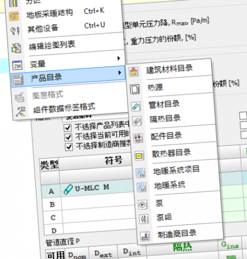Expand 产品目录 submenu arrow
The height and width of the screenshot is (259, 247).
tap(120, 72)
